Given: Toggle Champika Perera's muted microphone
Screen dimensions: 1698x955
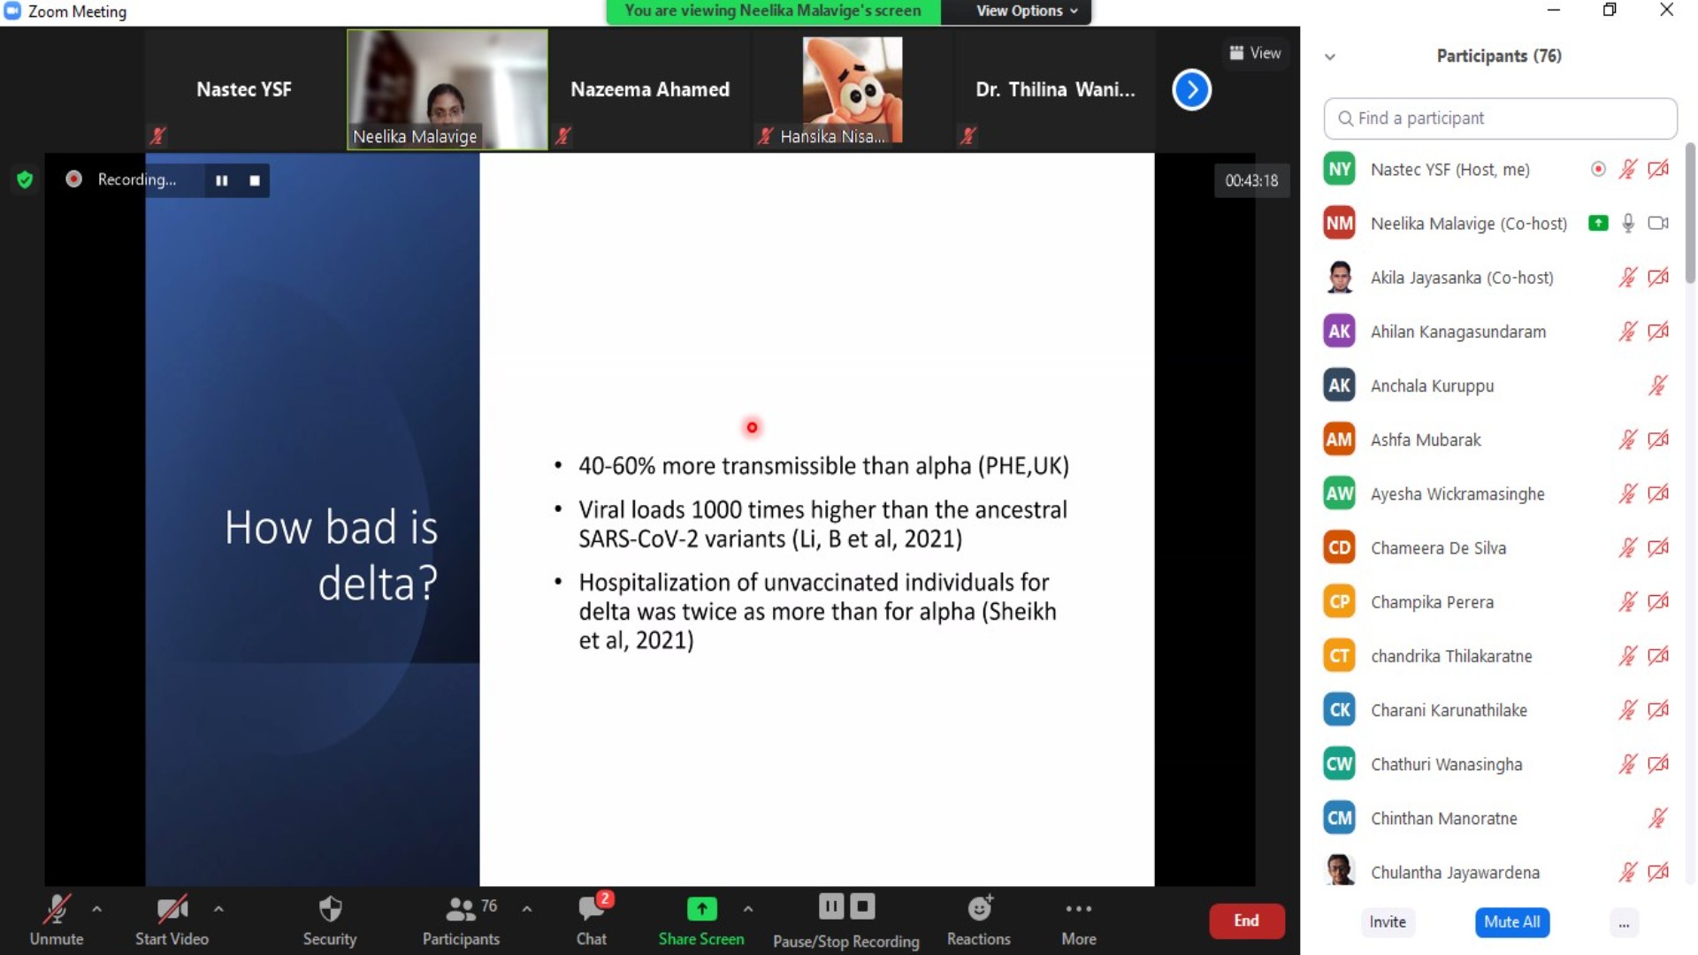Looking at the screenshot, I should (x=1627, y=601).
